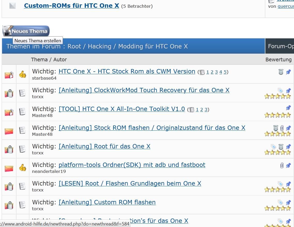The width and height of the screenshot is (294, 227).
Task: Open Custom-ROMs für HTC One X forum
Action: (71, 6)
